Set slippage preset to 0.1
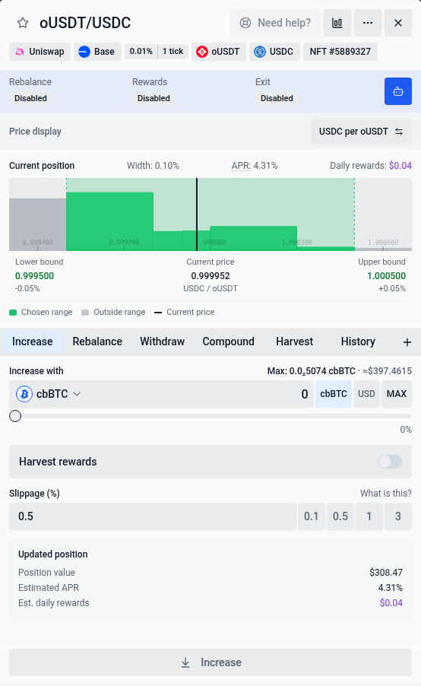Viewport: 421px width, 686px height. [x=312, y=516]
